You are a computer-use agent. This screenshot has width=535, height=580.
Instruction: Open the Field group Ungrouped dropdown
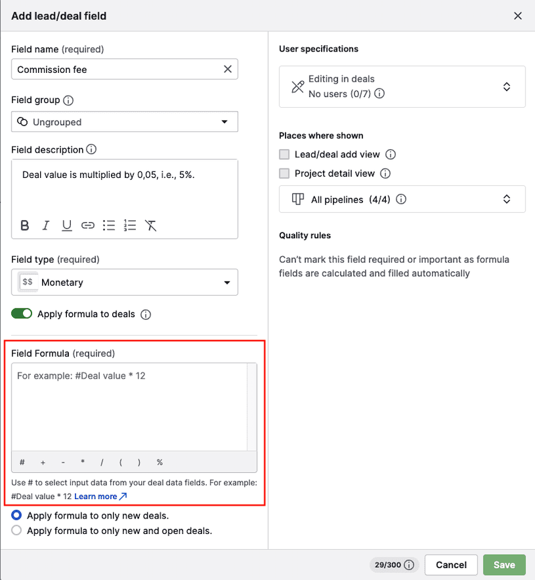124,122
